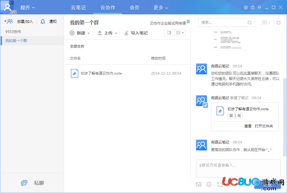Click the 私聊 chat bubble icon

(24, 183)
